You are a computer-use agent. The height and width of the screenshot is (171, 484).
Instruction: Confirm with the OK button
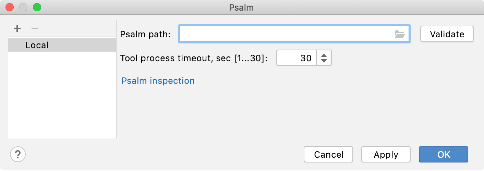click(444, 155)
